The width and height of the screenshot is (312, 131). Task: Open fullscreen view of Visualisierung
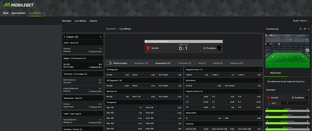(305, 29)
